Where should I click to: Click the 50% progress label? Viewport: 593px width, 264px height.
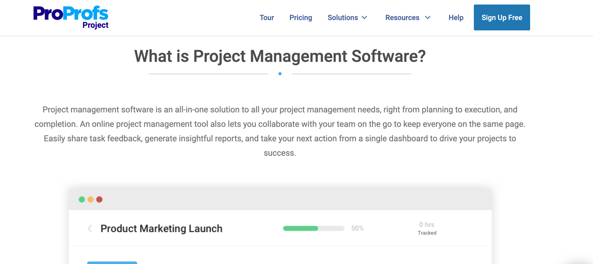[357, 228]
